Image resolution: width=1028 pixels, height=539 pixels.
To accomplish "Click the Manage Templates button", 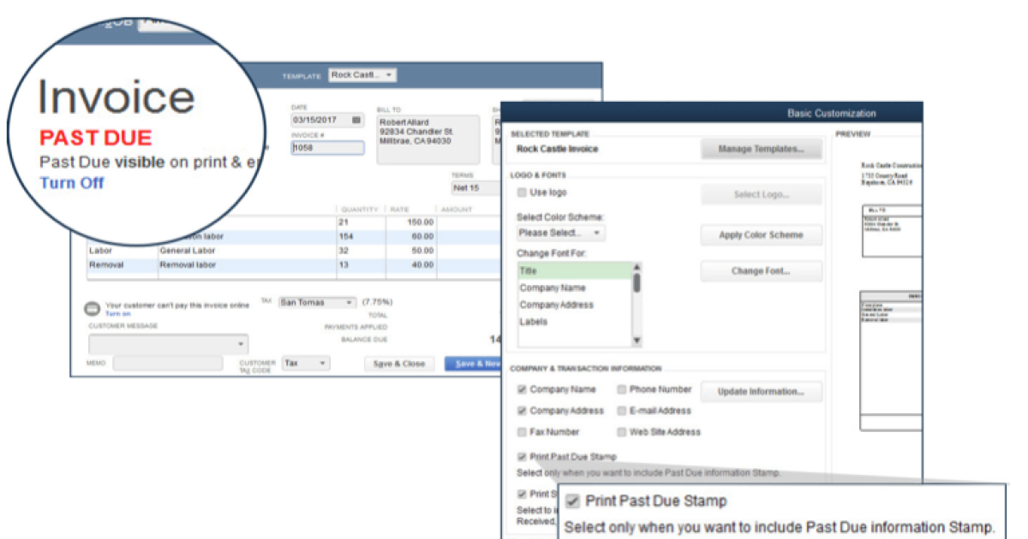I will pos(761,149).
